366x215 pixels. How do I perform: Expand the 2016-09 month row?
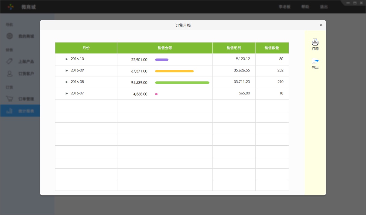click(x=67, y=71)
